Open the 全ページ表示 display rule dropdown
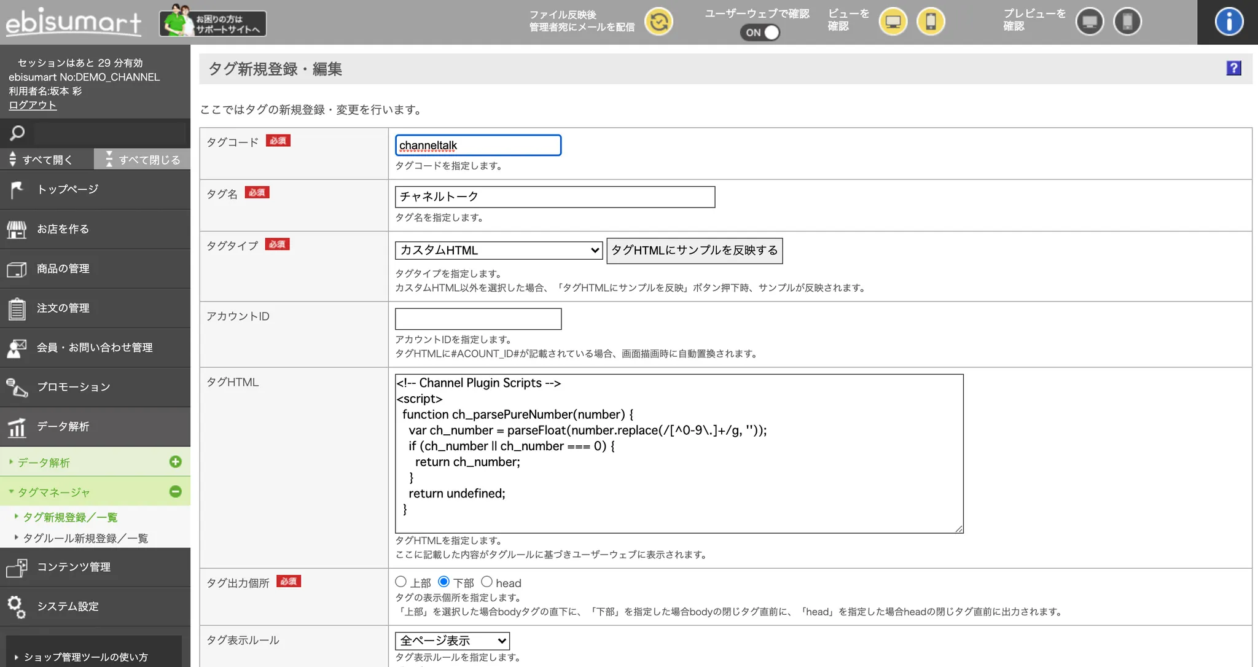Viewport: 1258px width, 667px height. point(452,641)
